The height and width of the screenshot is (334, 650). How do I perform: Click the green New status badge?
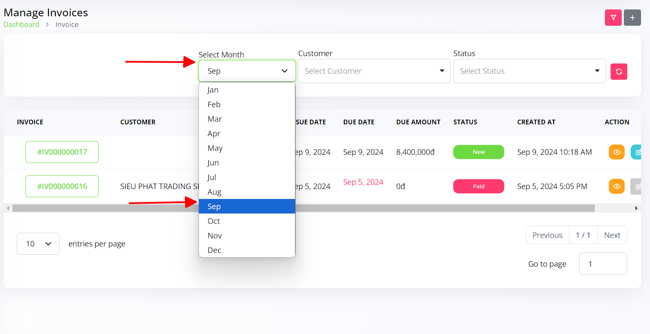478,152
